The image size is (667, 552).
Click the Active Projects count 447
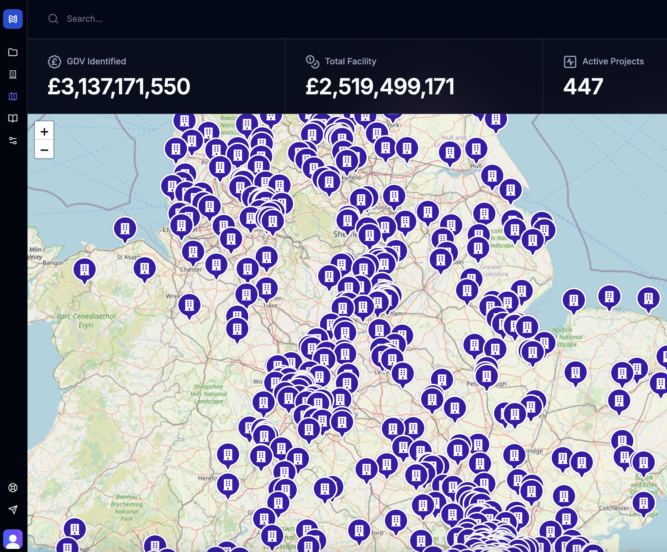click(583, 87)
